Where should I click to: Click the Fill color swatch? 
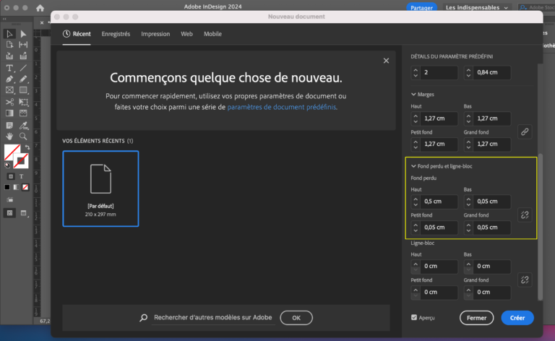click(x=12, y=152)
